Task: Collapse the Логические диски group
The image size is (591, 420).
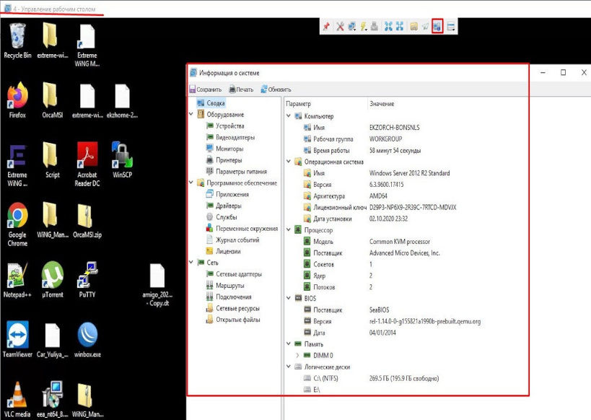Action: pos(289,367)
